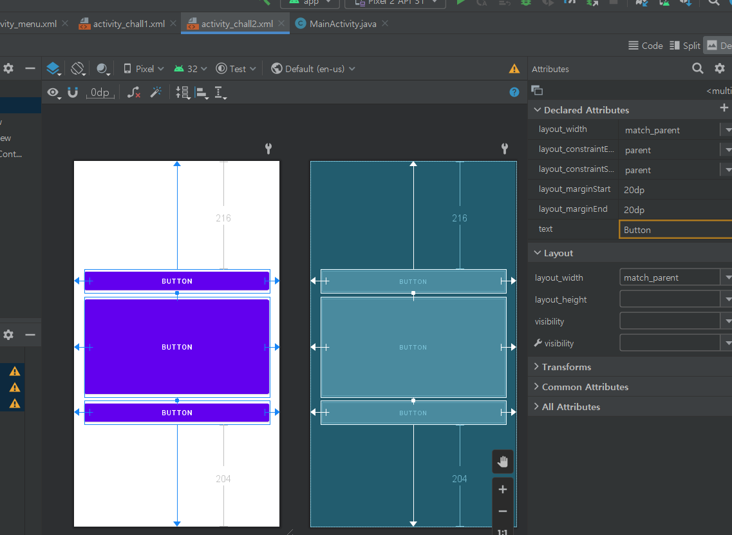Image resolution: width=732 pixels, height=535 pixels.
Task: Close the activity_chall1.xml tab
Action: [x=173, y=23]
